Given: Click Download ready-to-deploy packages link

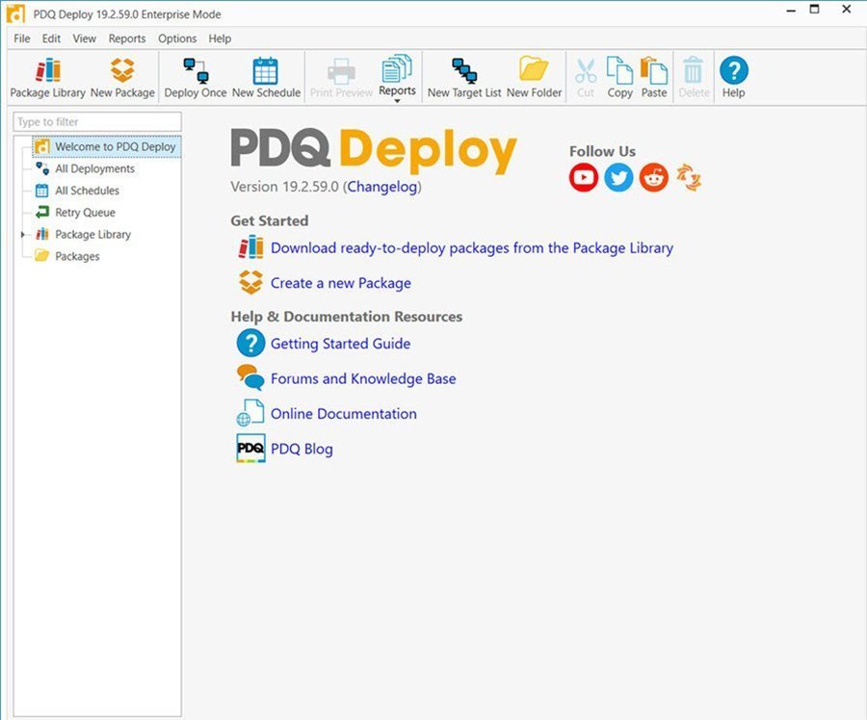Looking at the screenshot, I should tap(472, 248).
